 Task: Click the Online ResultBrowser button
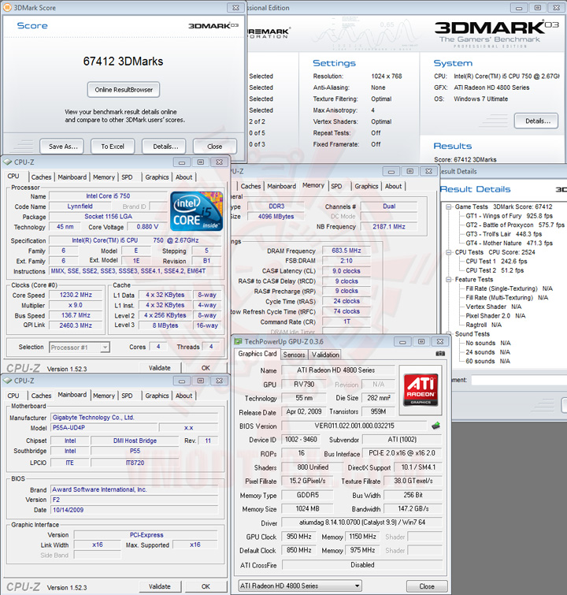124,90
